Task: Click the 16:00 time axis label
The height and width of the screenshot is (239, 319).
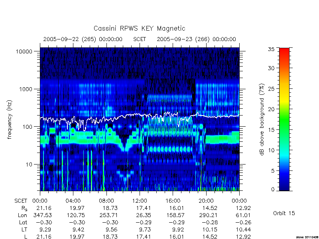Action: pos(173,201)
